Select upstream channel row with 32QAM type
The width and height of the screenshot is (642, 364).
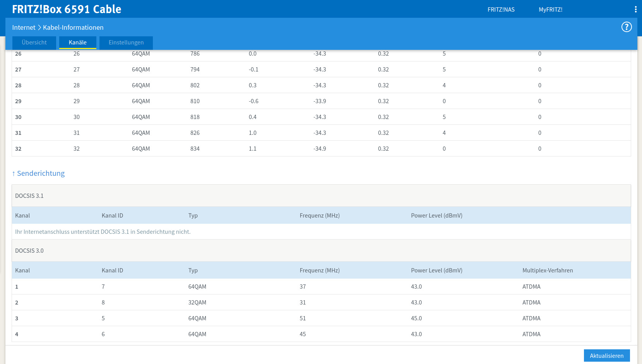[x=197, y=303]
